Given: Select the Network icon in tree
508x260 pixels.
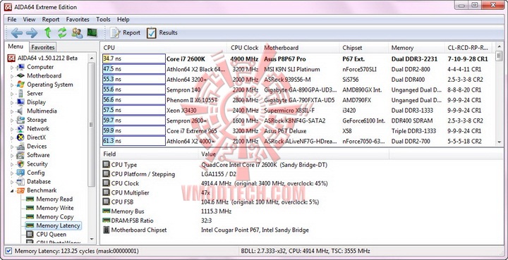Looking at the screenshot, I should click(20, 128).
